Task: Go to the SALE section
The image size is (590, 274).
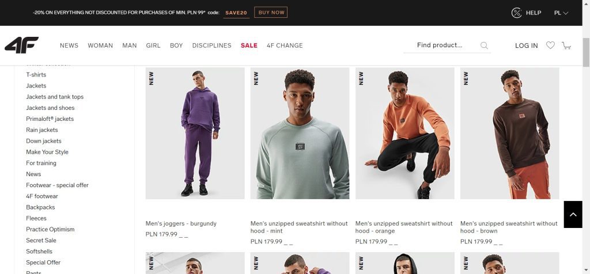Action: (x=249, y=45)
